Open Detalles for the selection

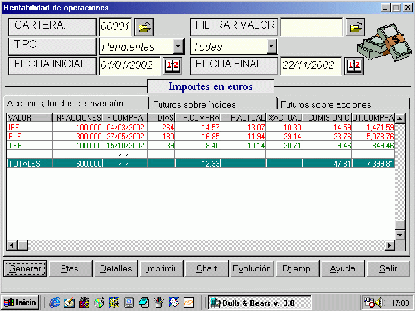116,269
